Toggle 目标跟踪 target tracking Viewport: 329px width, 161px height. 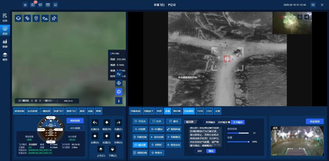(x=189, y=111)
